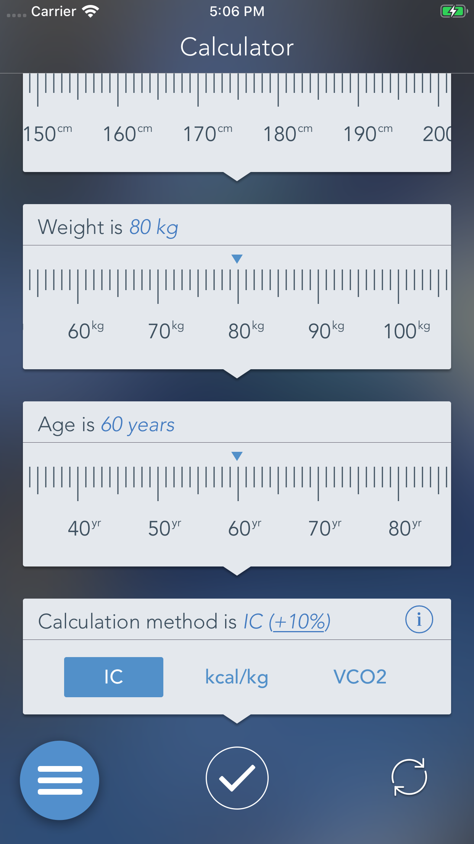Tap the blue age pointer triangle

point(237,456)
